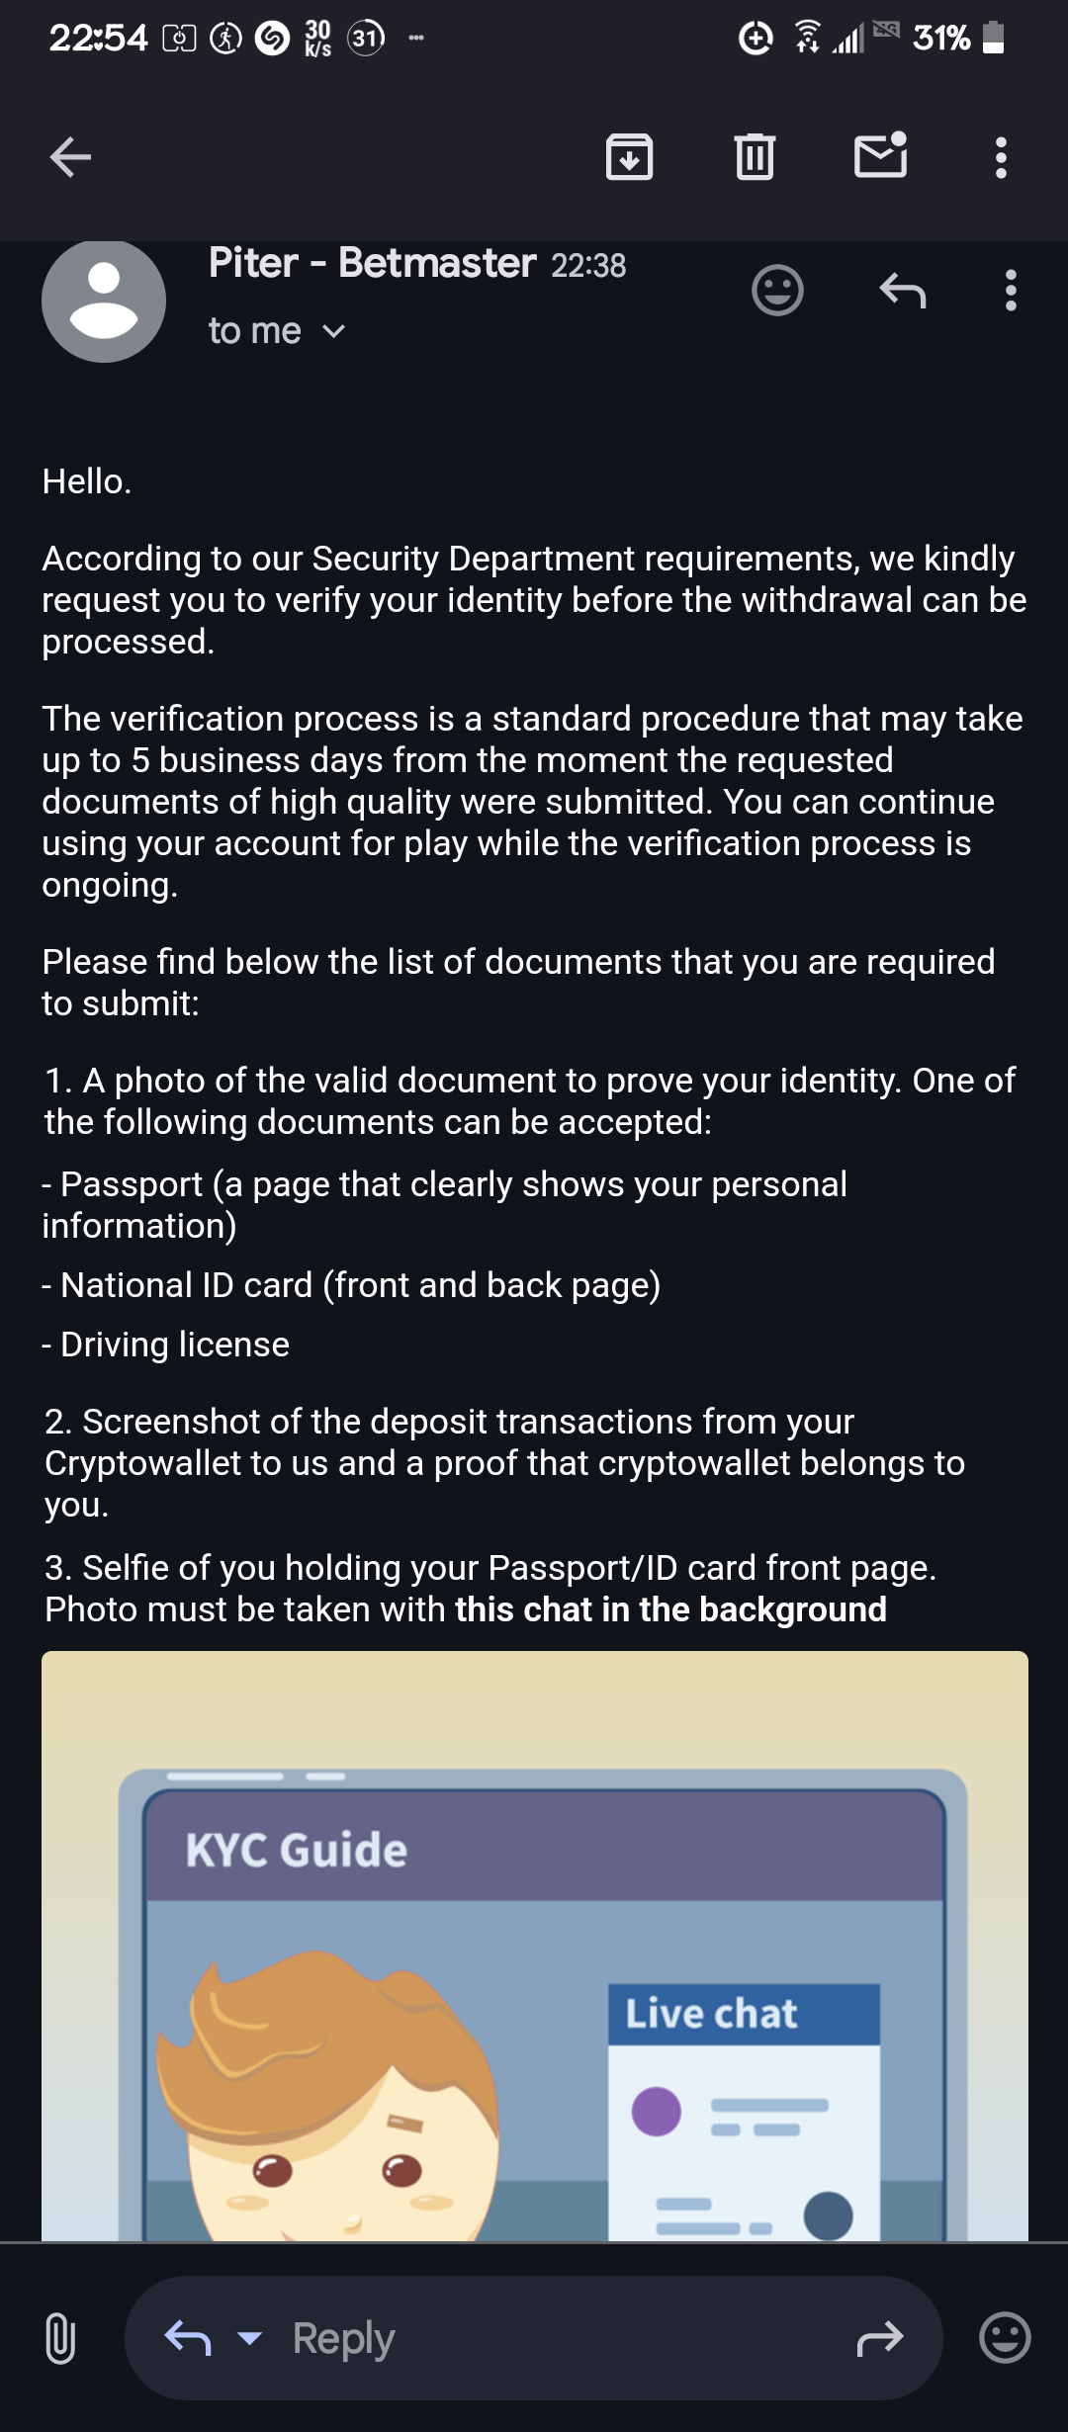This screenshot has height=2432, width=1068.
Task: Tap the clock in the status bar
Action: [98, 39]
